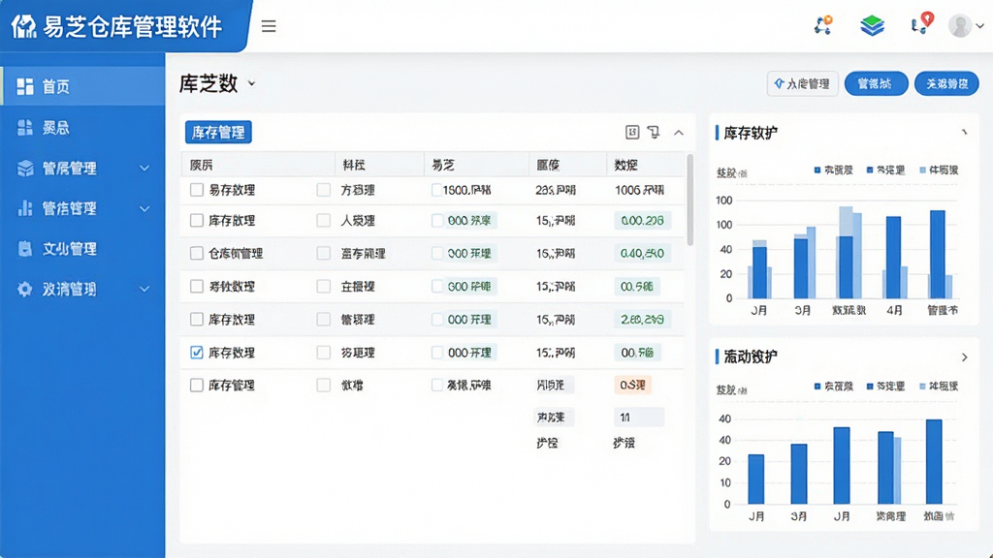Tick the first checkbox in the 易存 row

click(x=196, y=190)
